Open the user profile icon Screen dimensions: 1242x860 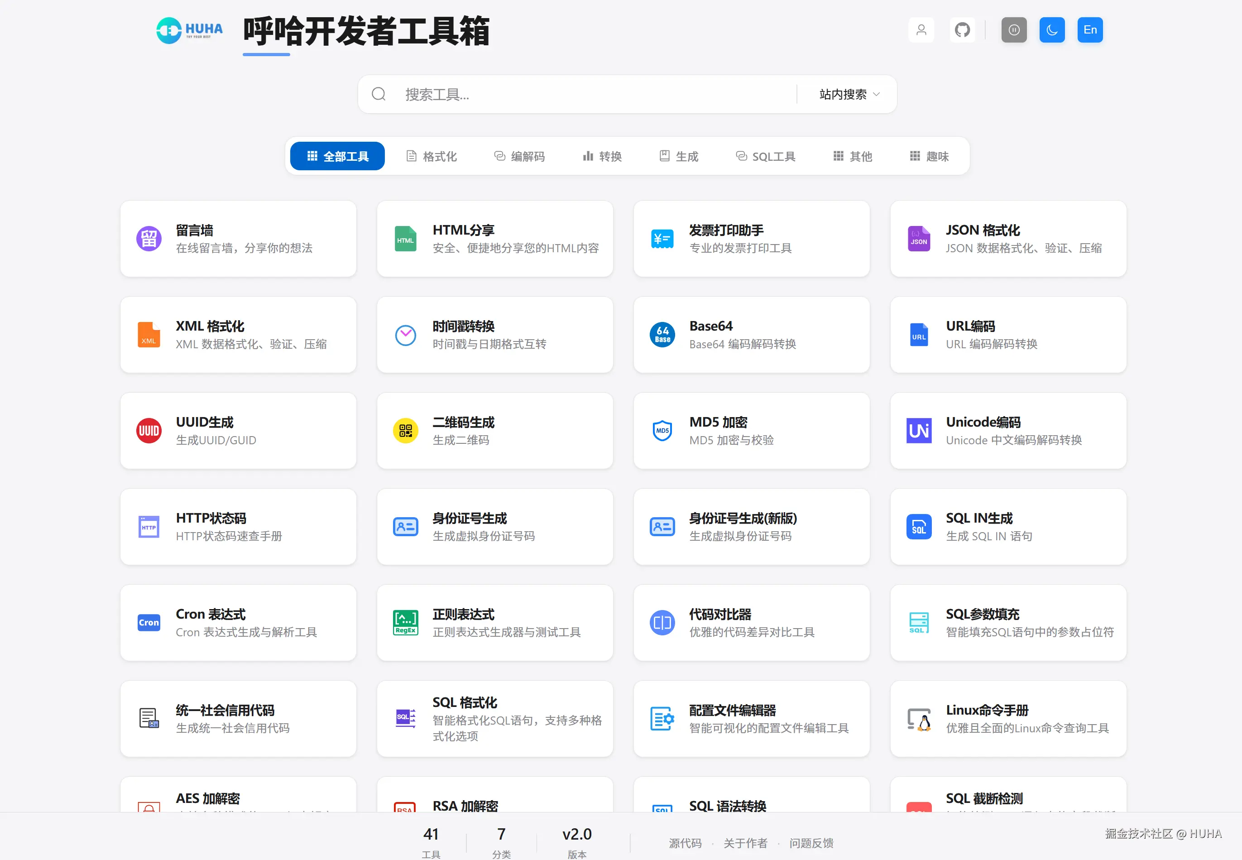[x=921, y=29]
